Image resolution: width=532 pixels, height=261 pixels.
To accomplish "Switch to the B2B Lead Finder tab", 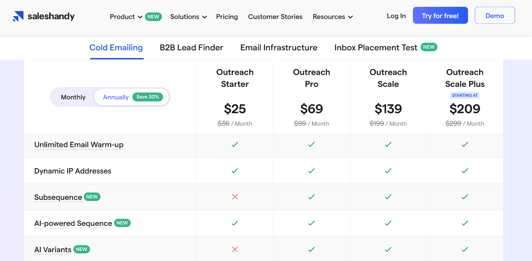I will (x=192, y=48).
